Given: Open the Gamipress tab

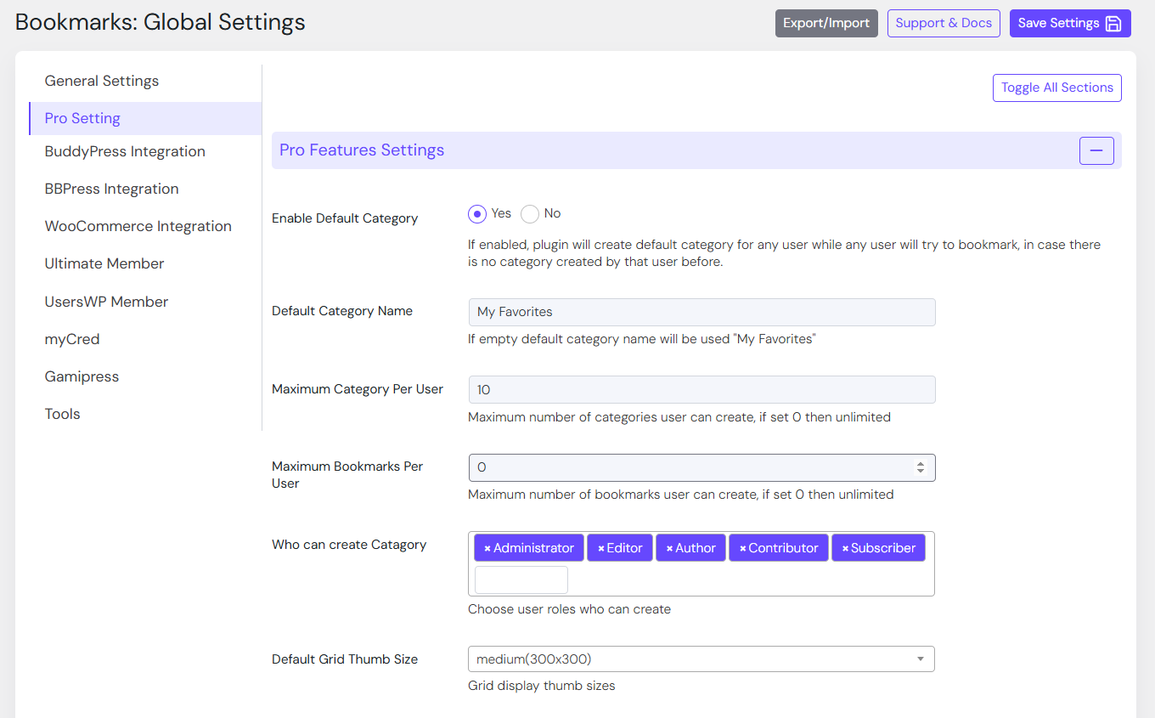Looking at the screenshot, I should click(82, 376).
